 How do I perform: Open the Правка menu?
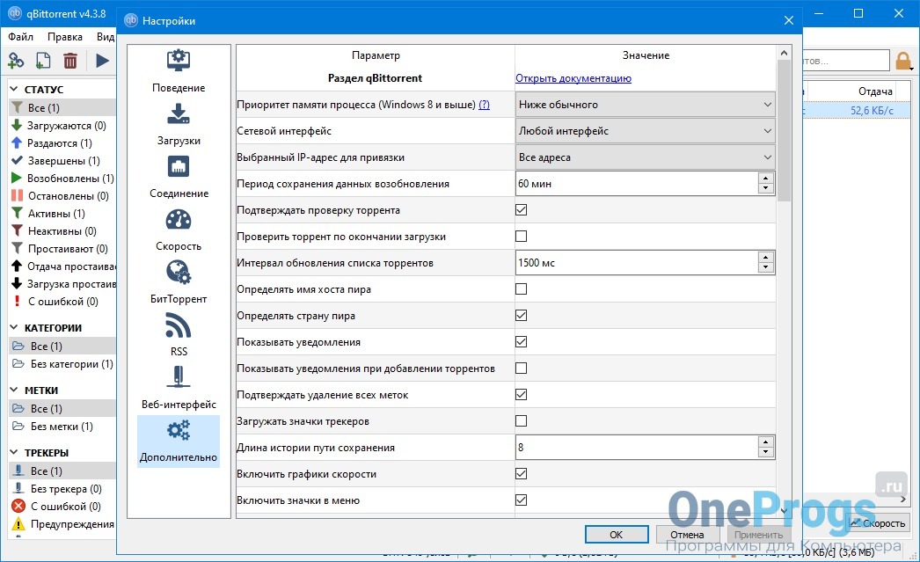click(x=64, y=36)
